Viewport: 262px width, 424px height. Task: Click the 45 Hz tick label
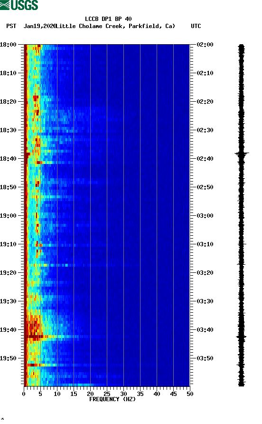point(173,394)
